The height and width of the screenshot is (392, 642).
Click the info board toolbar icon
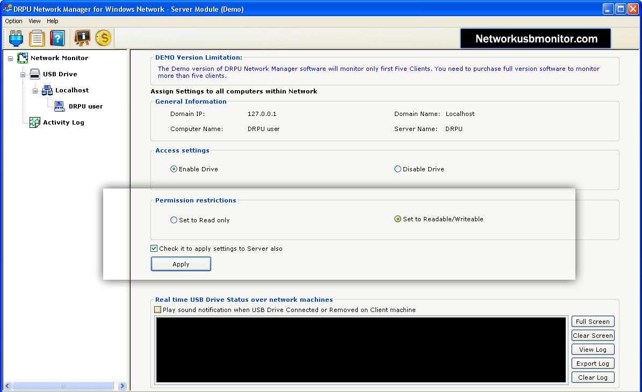(82, 38)
